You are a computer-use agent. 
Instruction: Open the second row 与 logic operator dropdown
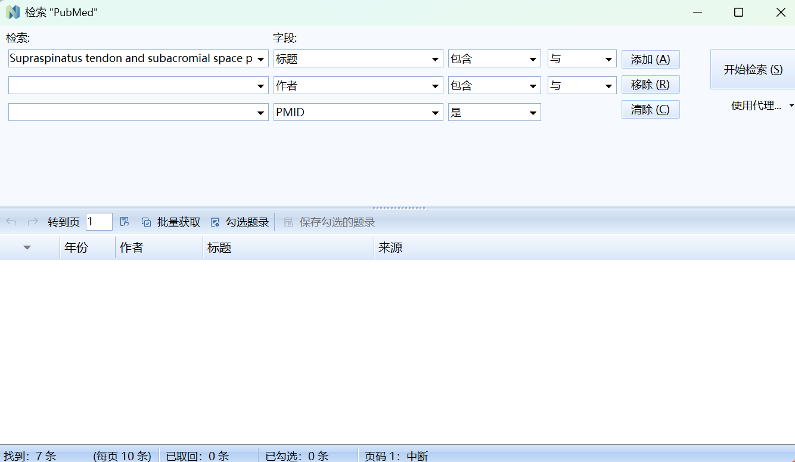coord(608,86)
